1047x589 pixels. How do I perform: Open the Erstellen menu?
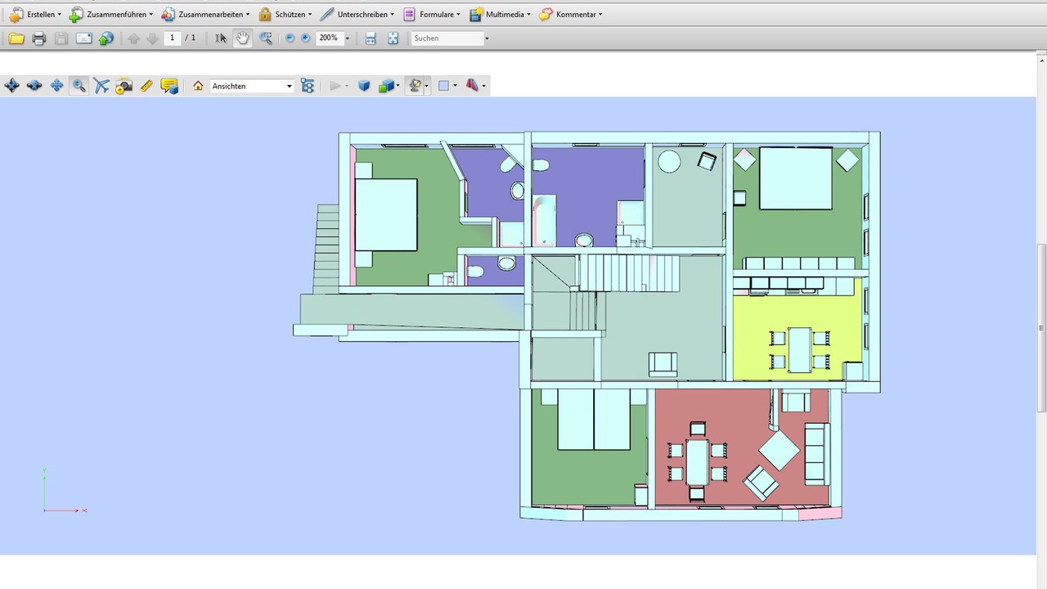click(34, 15)
